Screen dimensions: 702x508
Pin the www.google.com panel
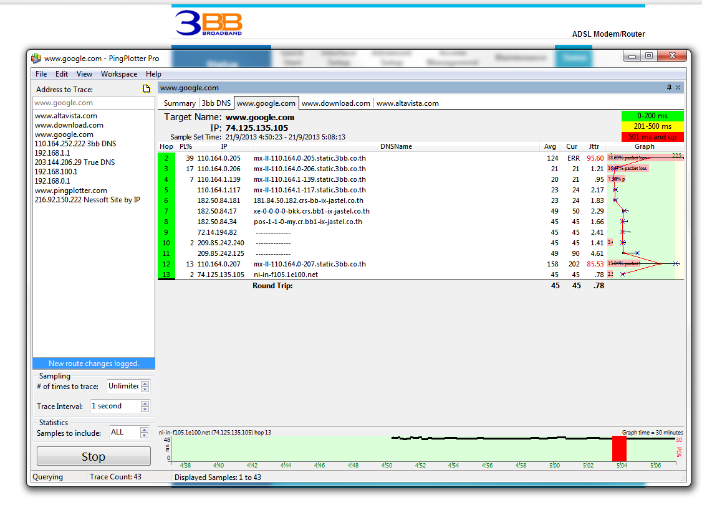pyautogui.click(x=669, y=88)
